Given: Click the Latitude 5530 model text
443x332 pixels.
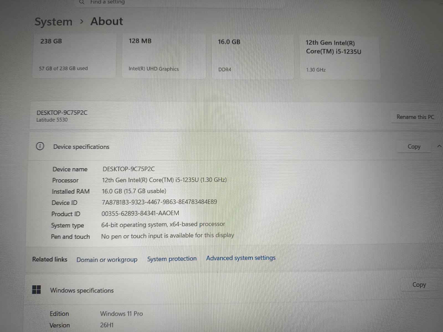Looking at the screenshot, I should coord(52,120).
